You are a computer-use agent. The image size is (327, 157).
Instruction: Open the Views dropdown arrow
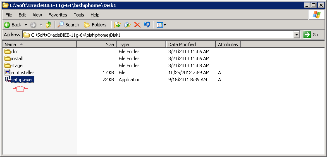(165, 25)
